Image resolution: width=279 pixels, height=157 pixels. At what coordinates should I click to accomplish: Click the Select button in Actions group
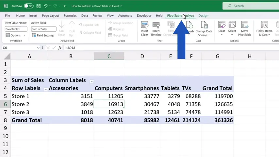click(232, 26)
